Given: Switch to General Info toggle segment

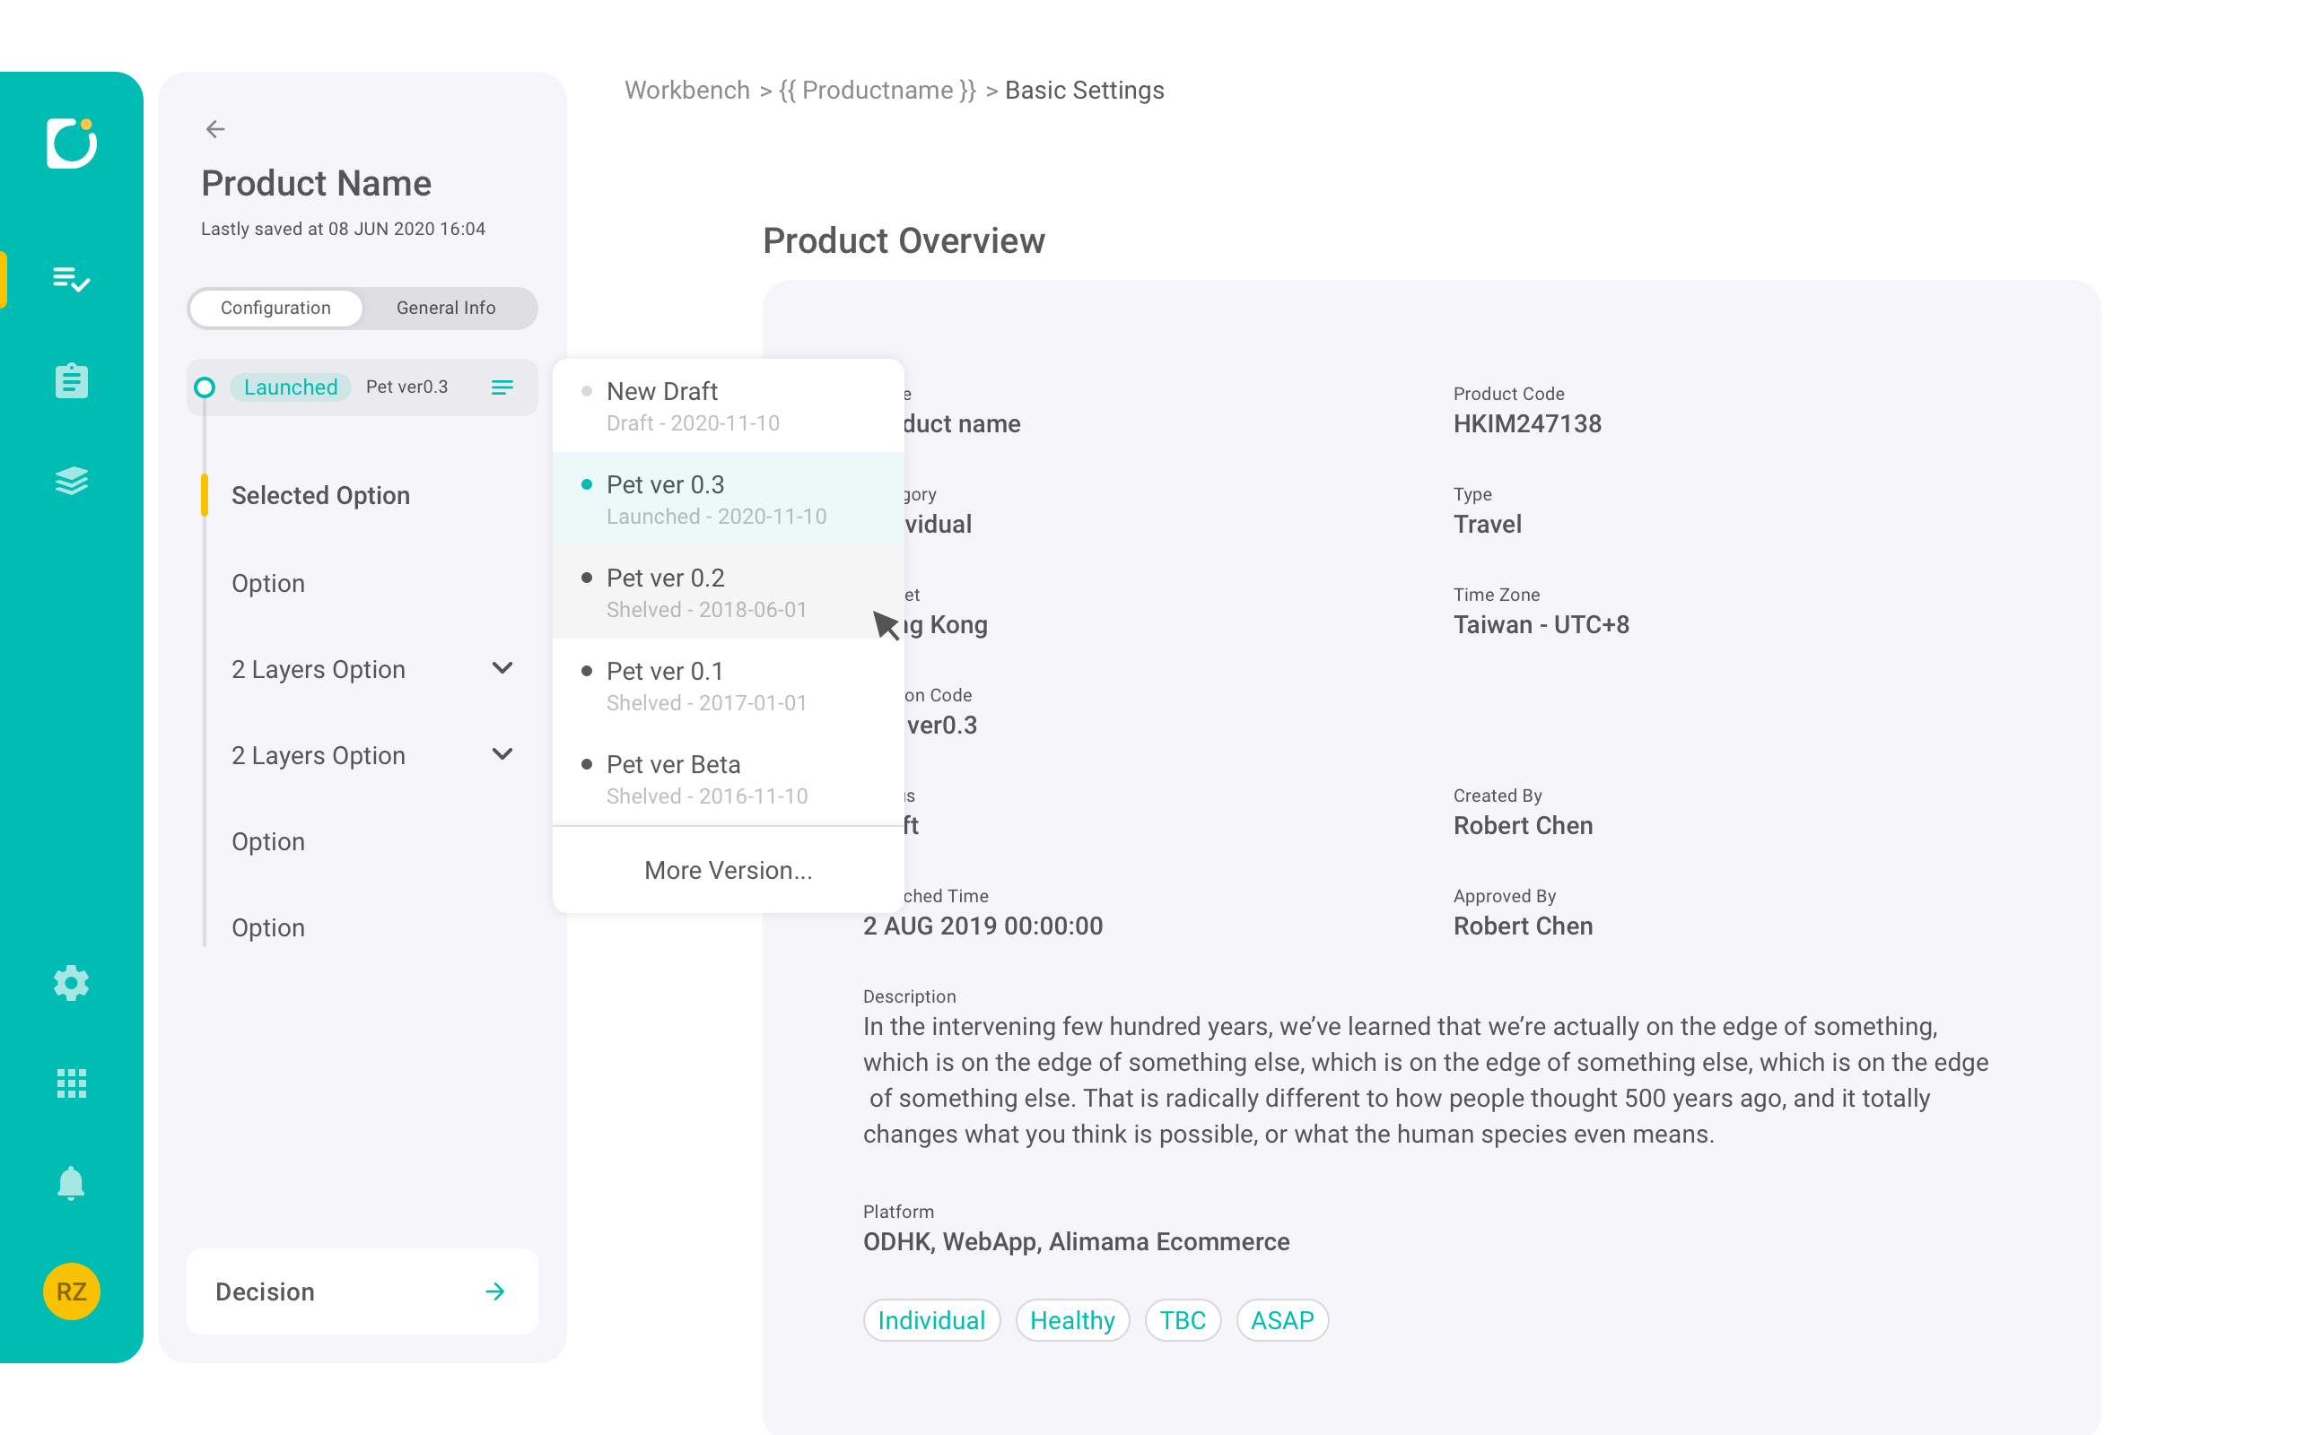Looking at the screenshot, I should pyautogui.click(x=446, y=308).
